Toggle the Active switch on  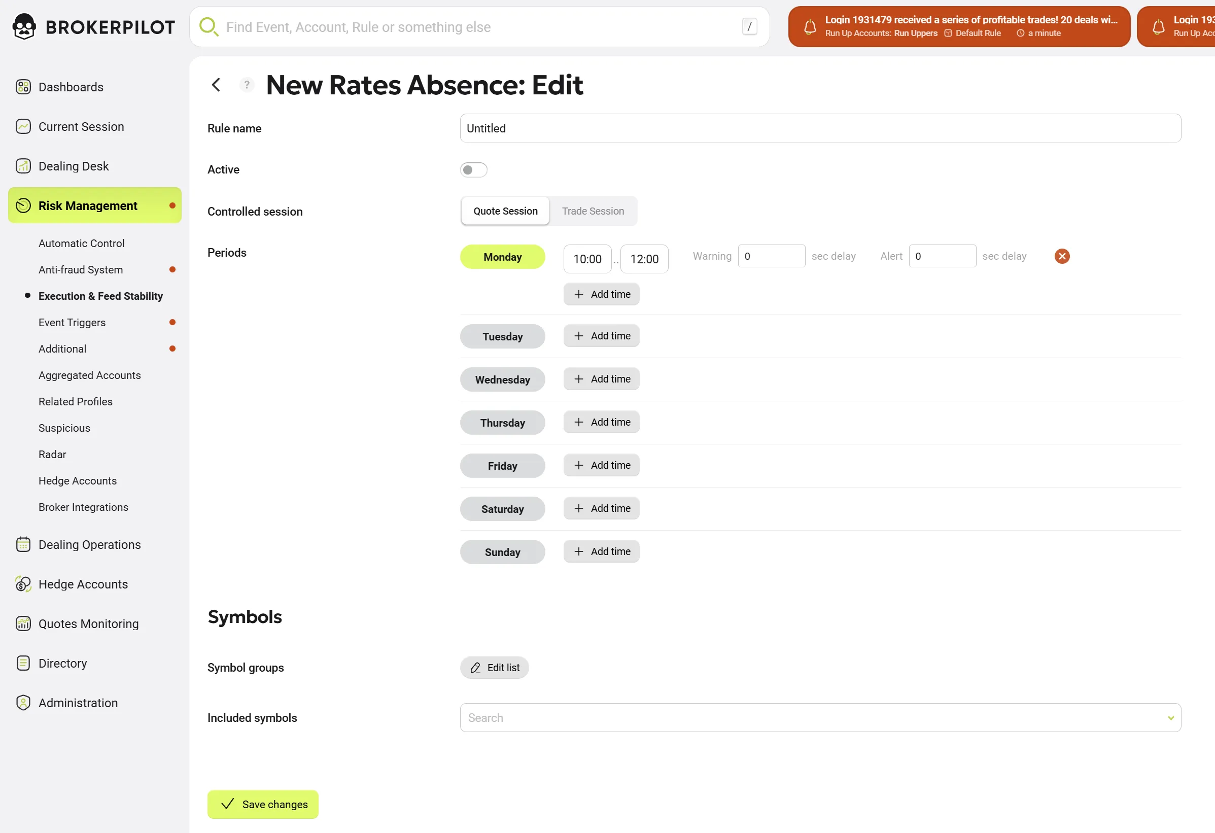tap(473, 169)
